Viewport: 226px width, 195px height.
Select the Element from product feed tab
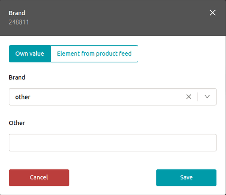94,54
